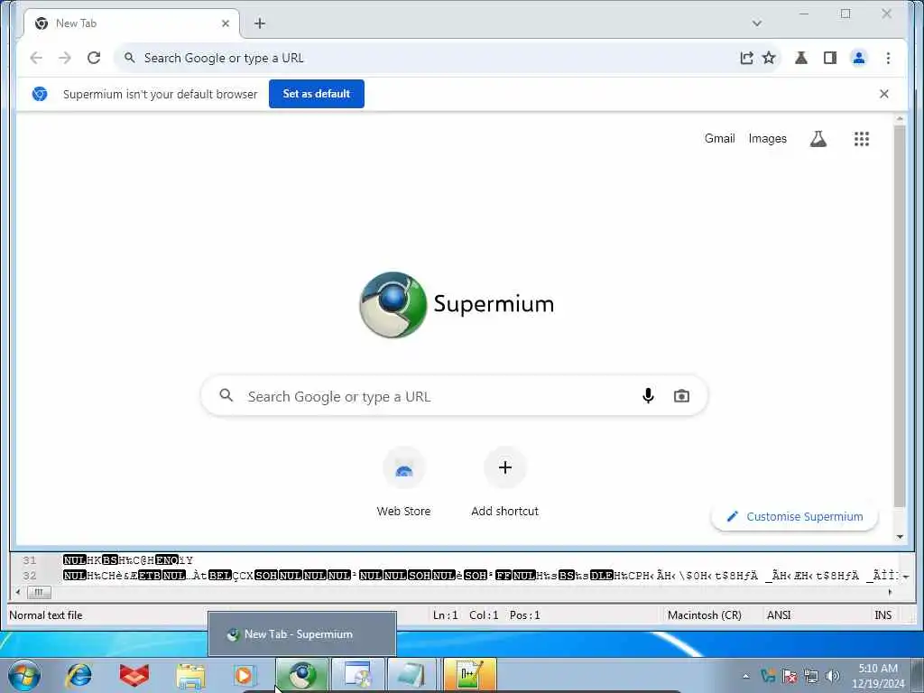
Task: Open the three-dot Supermium menu
Action: (x=888, y=58)
